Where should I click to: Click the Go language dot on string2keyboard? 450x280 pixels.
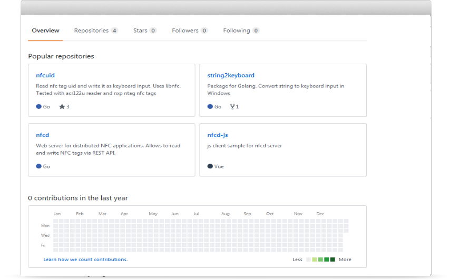point(210,106)
